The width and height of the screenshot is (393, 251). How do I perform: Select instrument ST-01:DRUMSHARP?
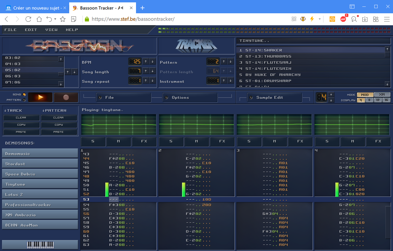pos(311,81)
